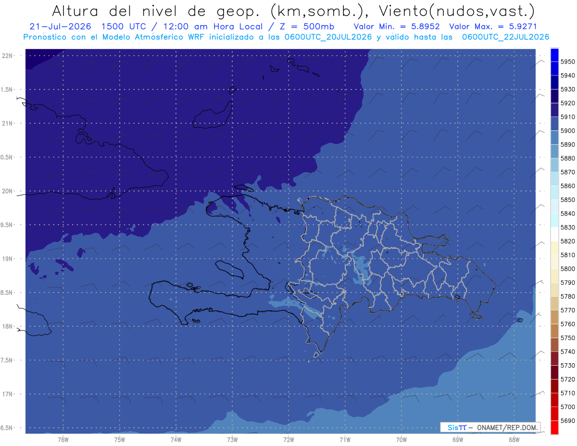Viewport: 577px width, 446px height.
Task: Click the 75W longitude label
Action: click(120, 440)
